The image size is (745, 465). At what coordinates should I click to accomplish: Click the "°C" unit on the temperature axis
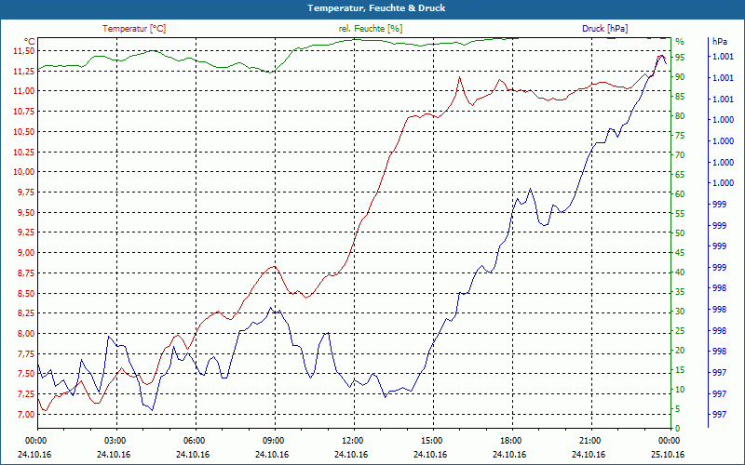[30, 42]
